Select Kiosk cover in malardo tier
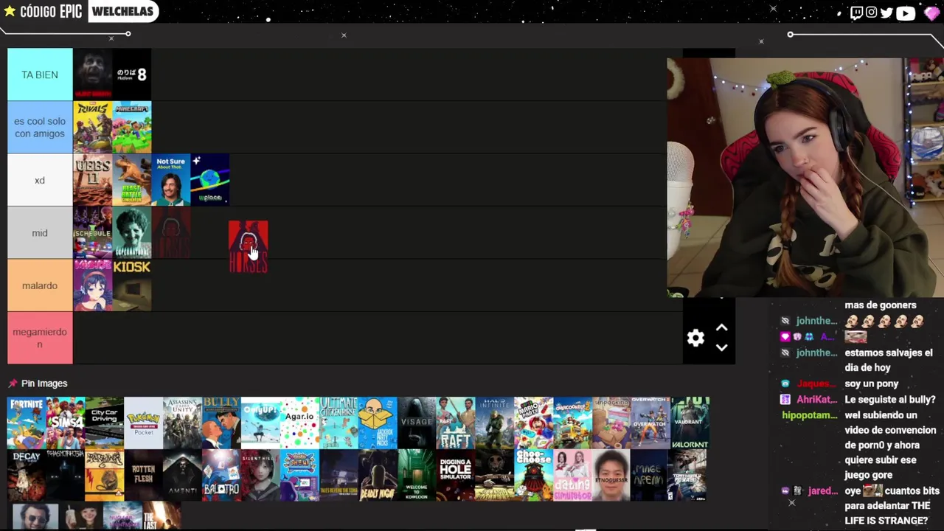This screenshot has width=944, height=531. 132,285
